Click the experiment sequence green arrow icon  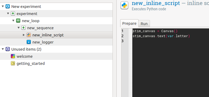tap(13, 14)
